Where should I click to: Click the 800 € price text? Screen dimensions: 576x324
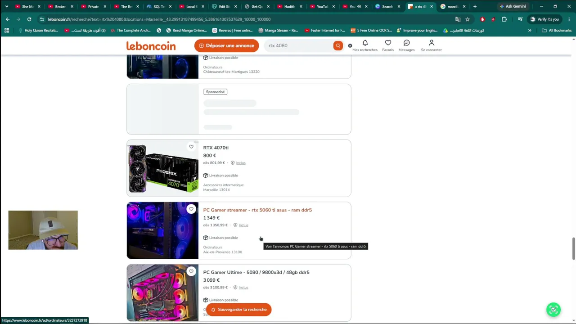click(210, 156)
